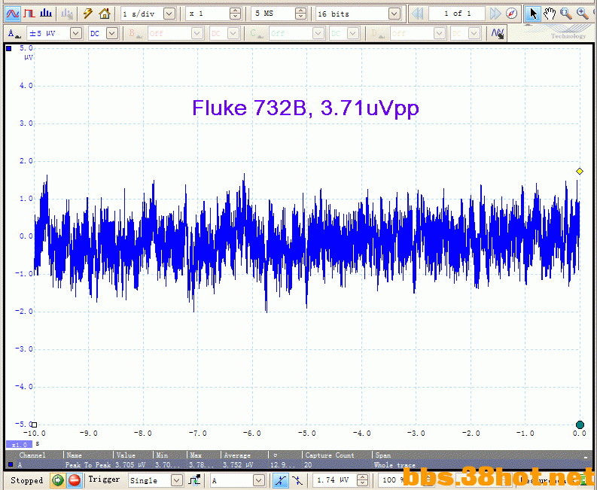The width and height of the screenshot is (597, 490).
Task: Click the Average column header
Action: click(237, 455)
